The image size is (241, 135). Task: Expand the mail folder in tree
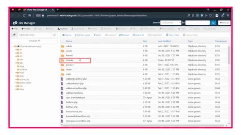[16, 73]
